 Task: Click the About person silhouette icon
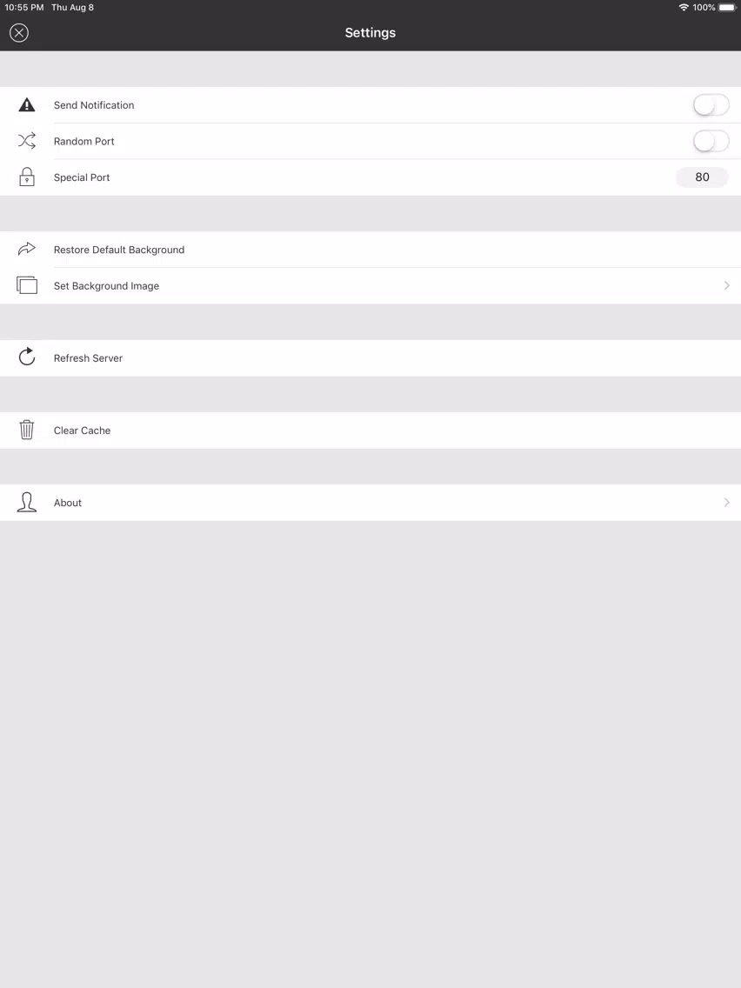[x=26, y=502]
